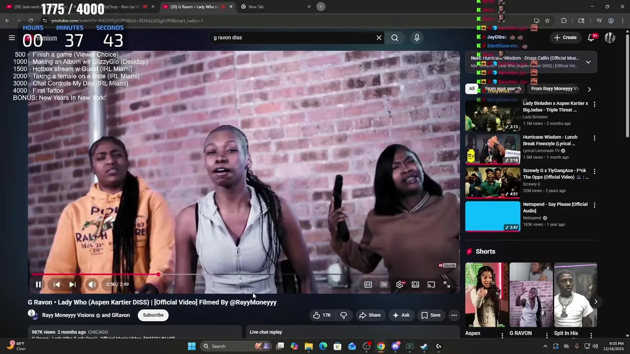Open the video description showing 987K views
The width and height of the screenshot is (630, 354).
click(x=135, y=333)
